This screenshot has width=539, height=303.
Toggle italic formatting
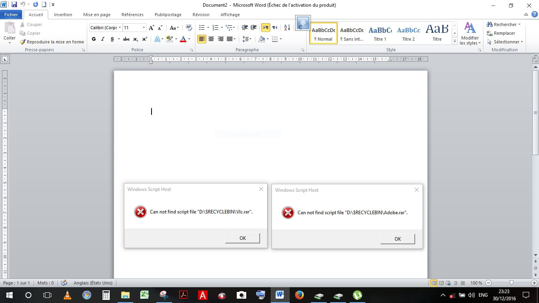point(103,39)
